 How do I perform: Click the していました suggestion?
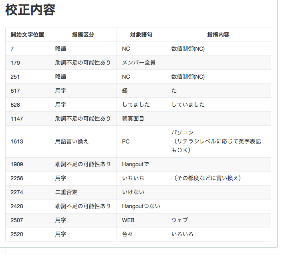pos(188,105)
